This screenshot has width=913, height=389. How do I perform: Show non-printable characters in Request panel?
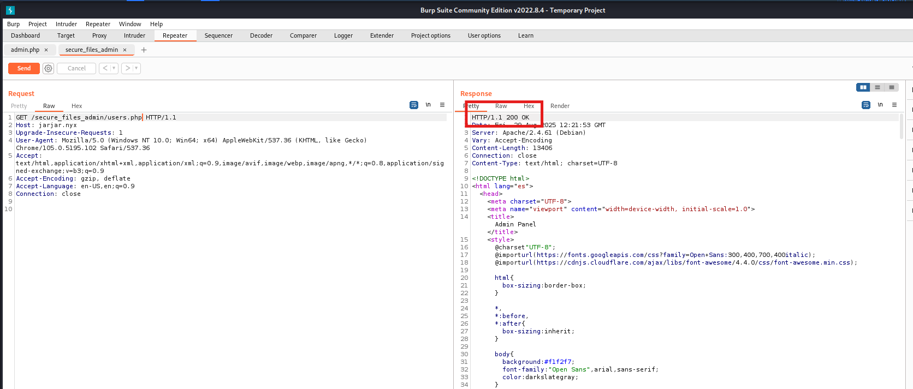coord(428,105)
